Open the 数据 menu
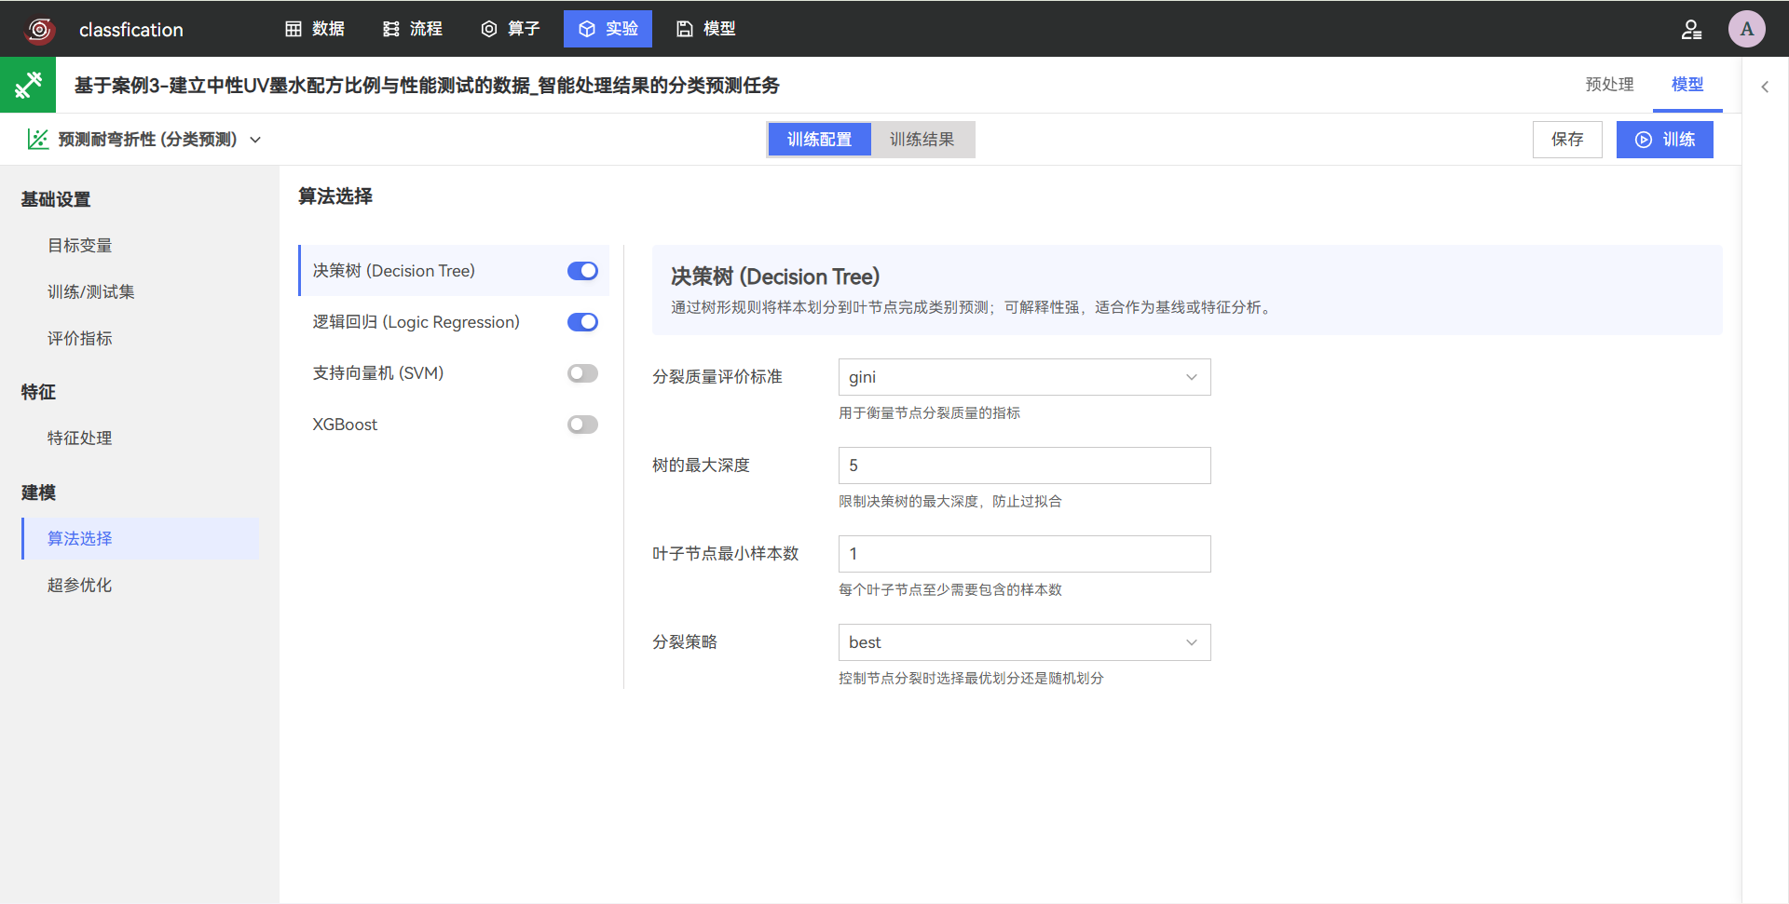Screen dimensions: 1789x904 coord(315,29)
